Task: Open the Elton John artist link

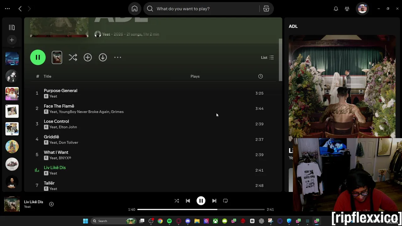Action: [68, 127]
